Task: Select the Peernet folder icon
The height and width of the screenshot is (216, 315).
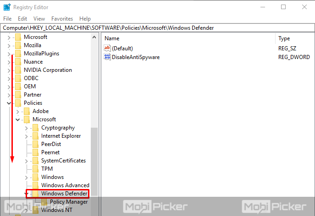Action: 36,152
